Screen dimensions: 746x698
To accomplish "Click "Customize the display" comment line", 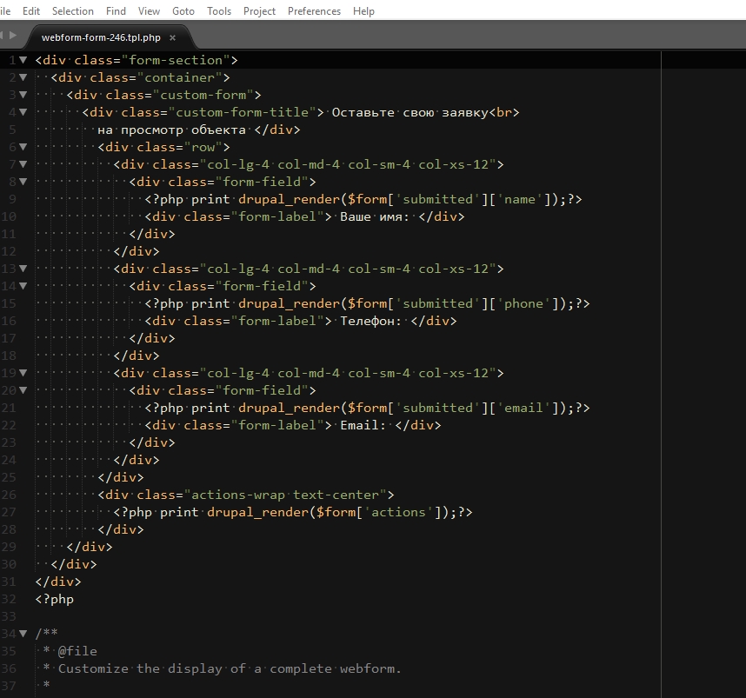I will [x=230, y=668].
